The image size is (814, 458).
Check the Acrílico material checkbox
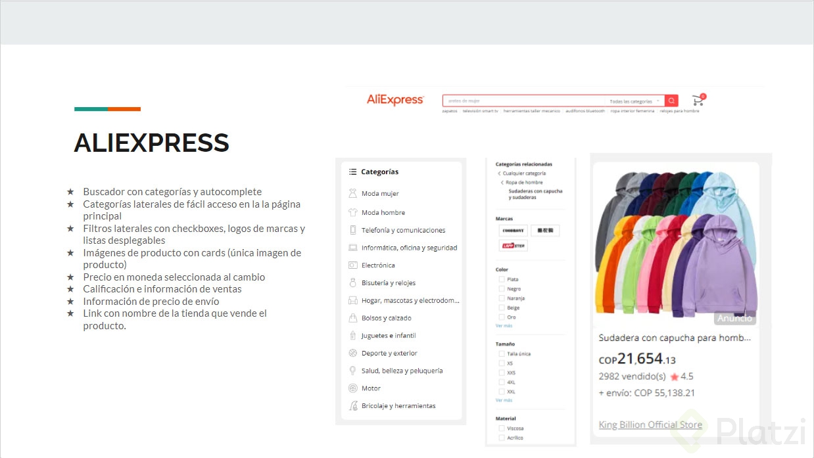(502, 438)
